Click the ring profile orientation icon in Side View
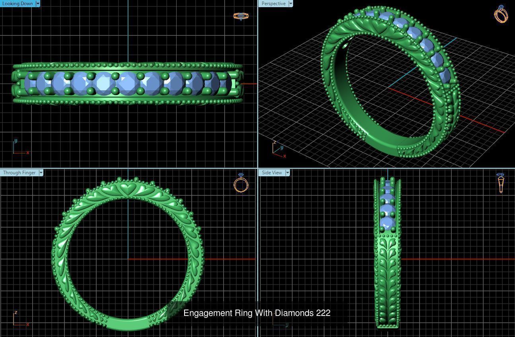Viewport: 515px width, 337px height. click(500, 184)
